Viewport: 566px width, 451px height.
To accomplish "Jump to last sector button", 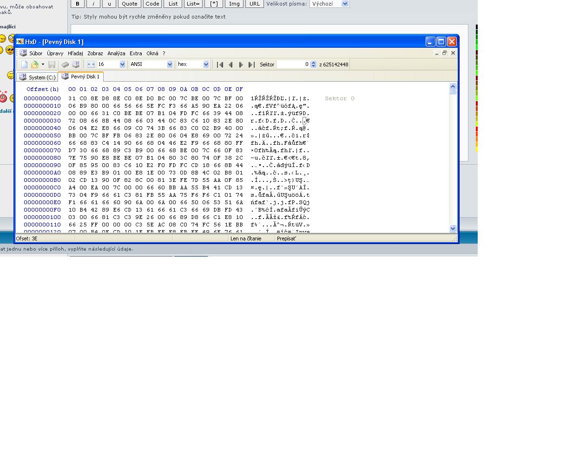I will 251,64.
